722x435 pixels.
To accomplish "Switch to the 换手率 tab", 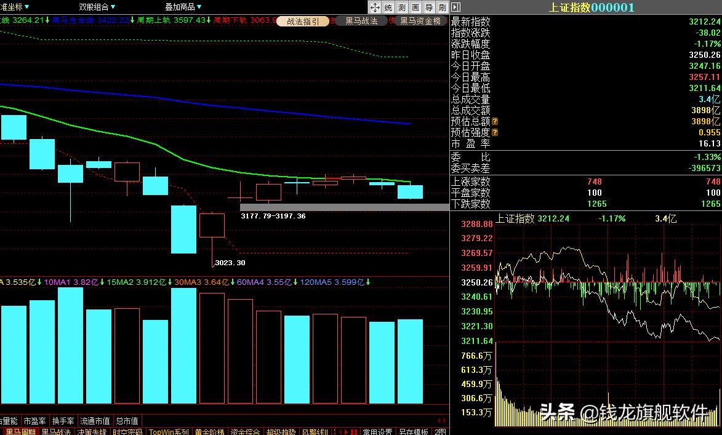I will coord(63,421).
